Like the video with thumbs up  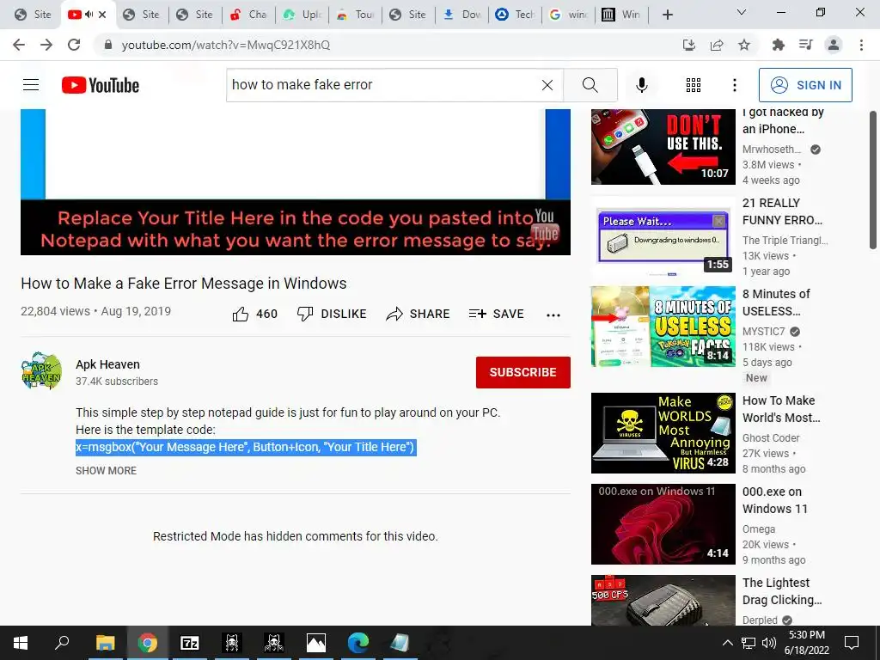pyautogui.click(x=254, y=314)
